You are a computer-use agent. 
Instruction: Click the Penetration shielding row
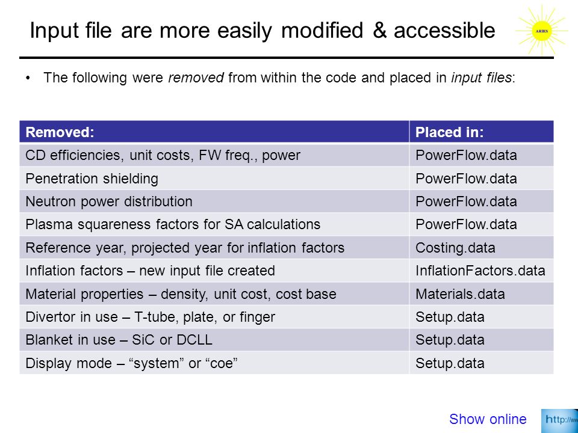(287, 178)
